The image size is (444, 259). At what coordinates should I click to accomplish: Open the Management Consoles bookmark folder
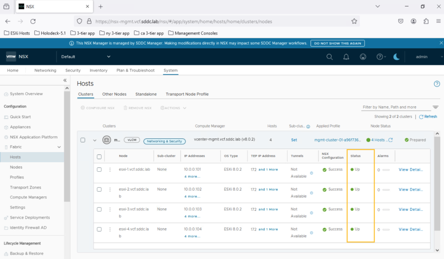[193, 33]
